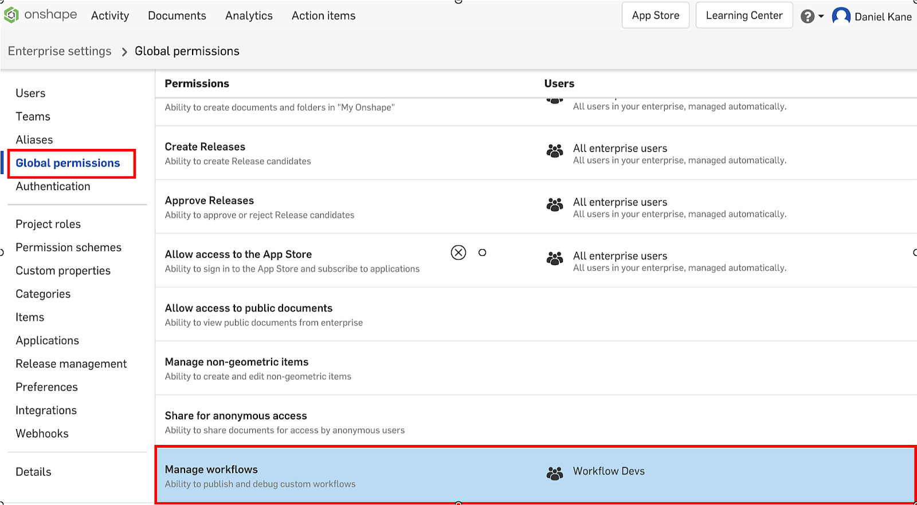
Task: Click the circled X in App Store row
Action: tap(458, 253)
